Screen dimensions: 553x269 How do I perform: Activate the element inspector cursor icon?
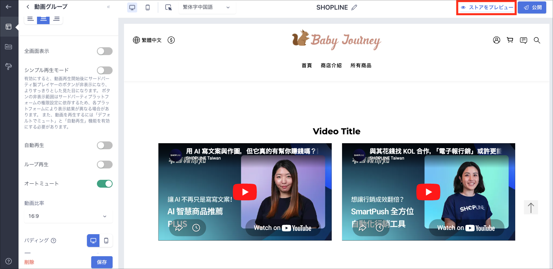point(169,7)
